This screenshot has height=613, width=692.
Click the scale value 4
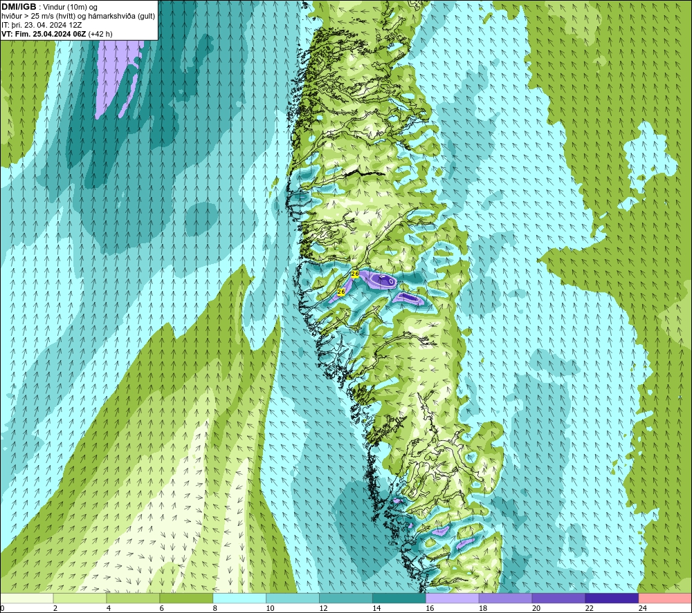[109, 608]
